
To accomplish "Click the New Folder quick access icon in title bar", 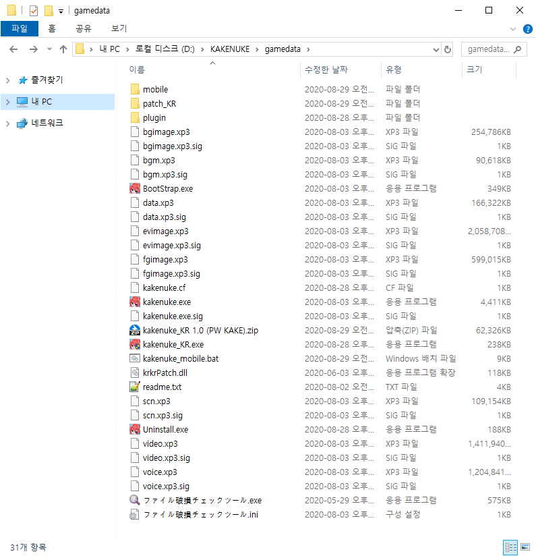I will click(49, 11).
